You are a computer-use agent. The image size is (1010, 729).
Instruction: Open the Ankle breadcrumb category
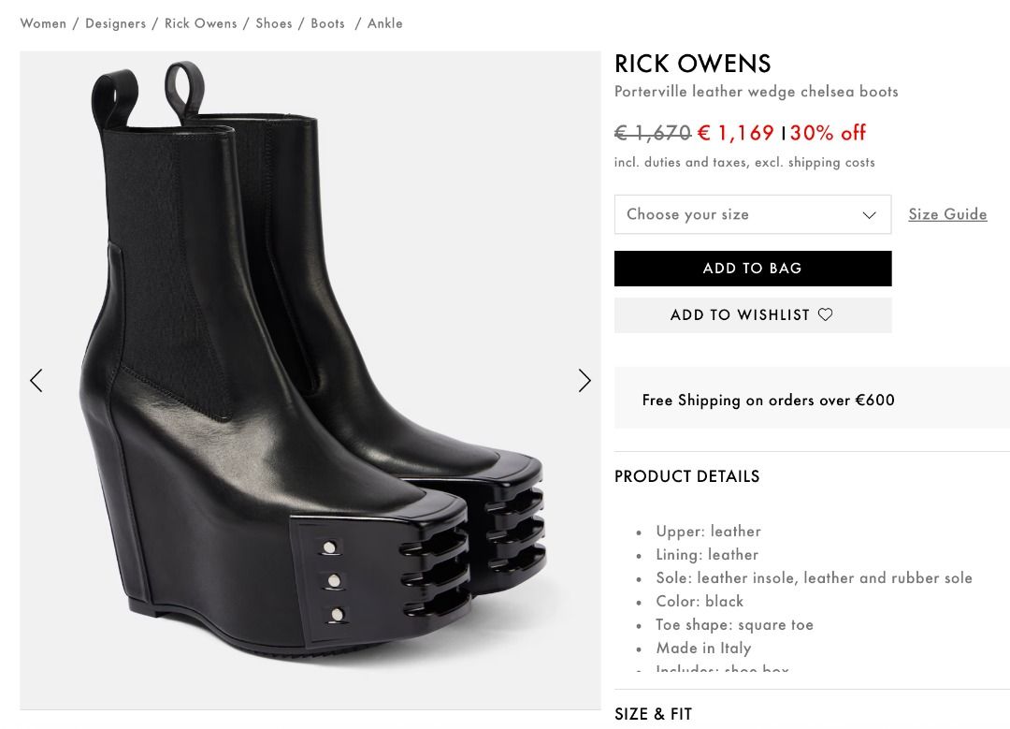[385, 23]
